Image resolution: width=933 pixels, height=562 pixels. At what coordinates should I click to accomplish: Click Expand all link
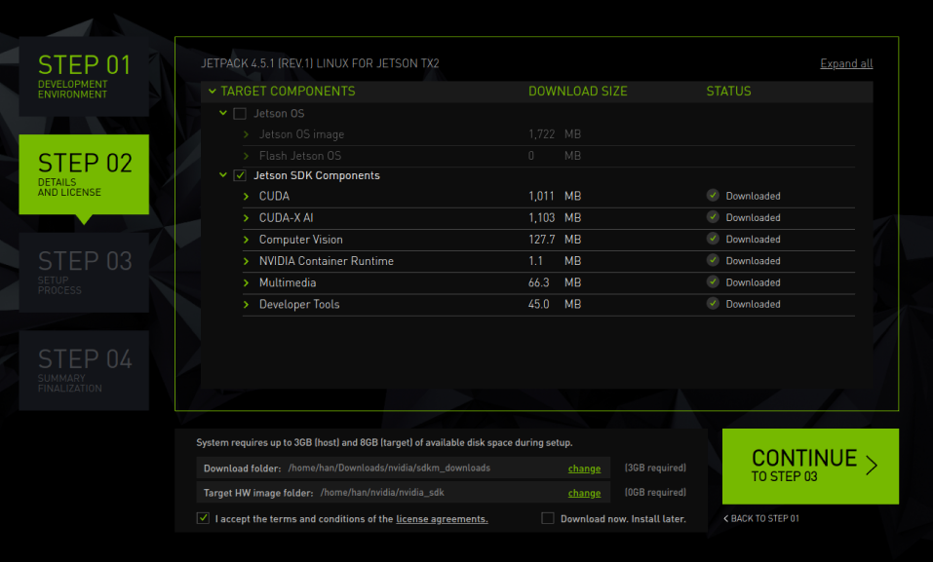pyautogui.click(x=846, y=63)
